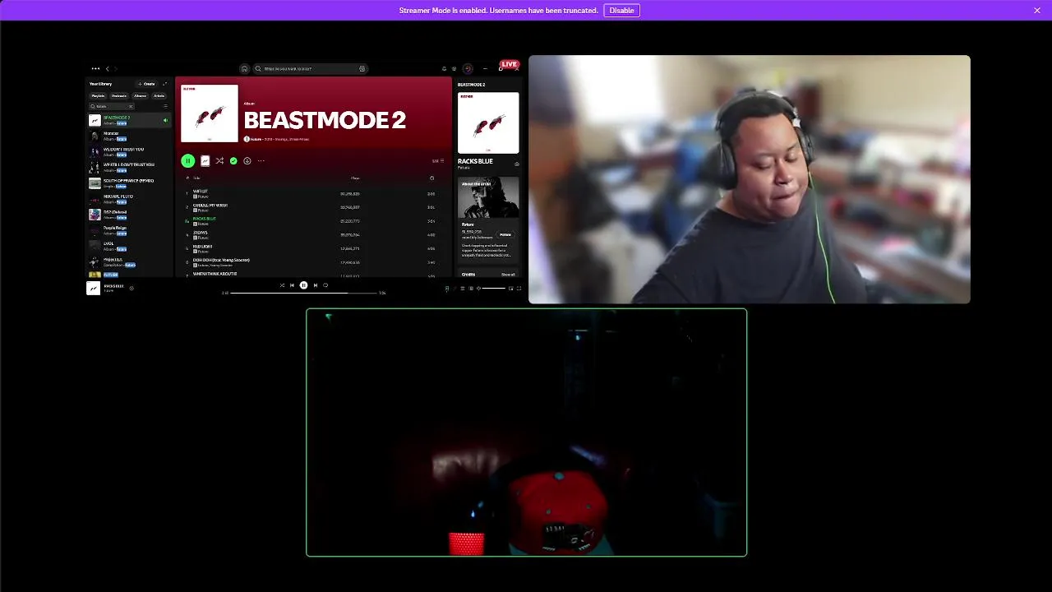Go forward with the right arrow in Spotify
The image size is (1052, 592).
(x=116, y=69)
